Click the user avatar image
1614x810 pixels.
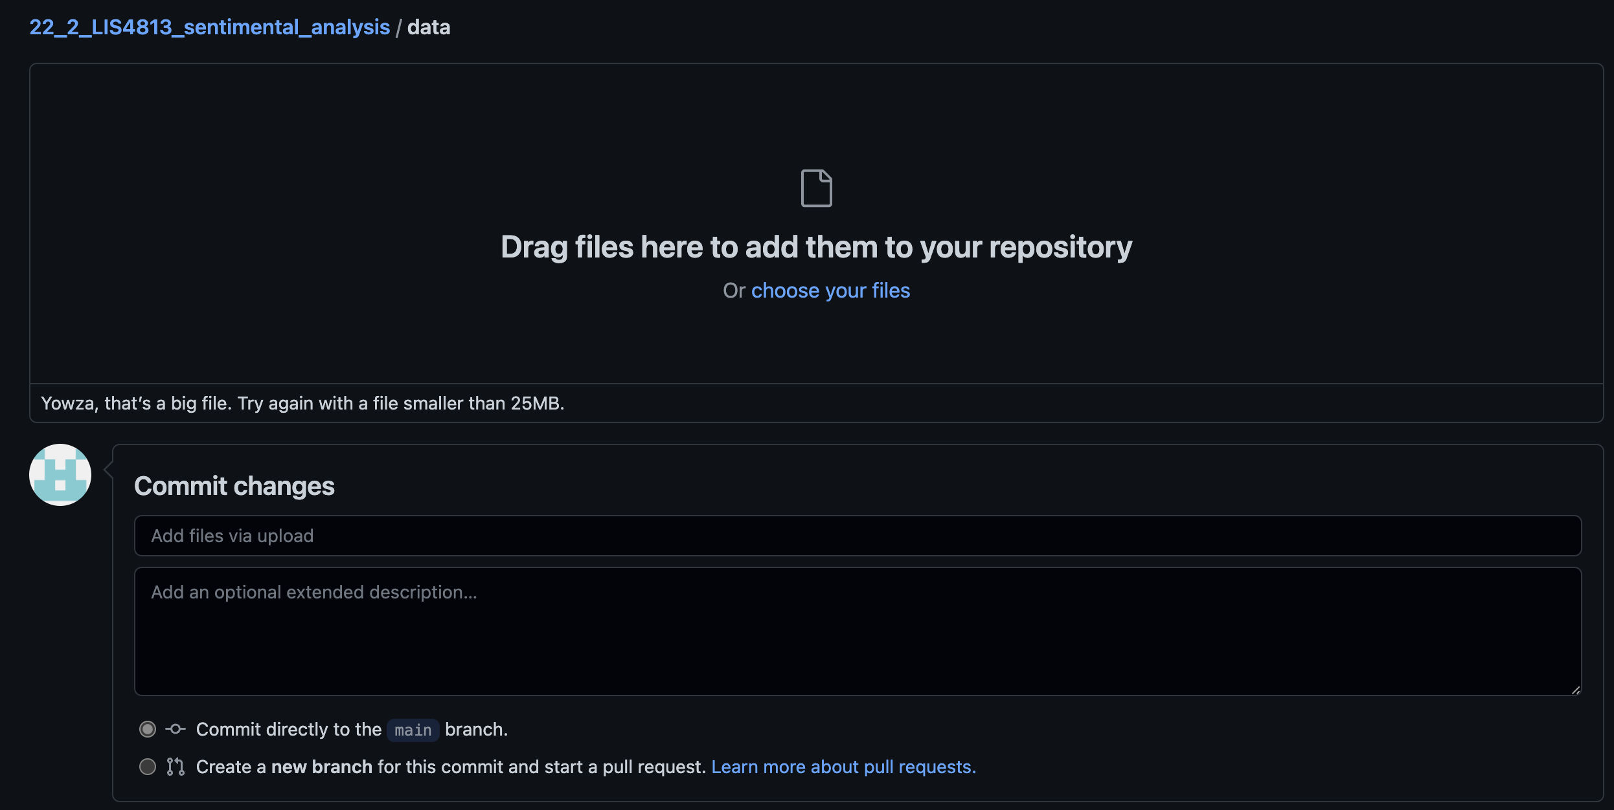[60, 475]
